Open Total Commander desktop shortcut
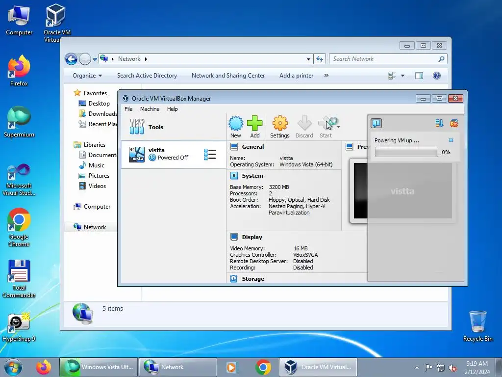The image size is (502, 377). [x=19, y=278]
